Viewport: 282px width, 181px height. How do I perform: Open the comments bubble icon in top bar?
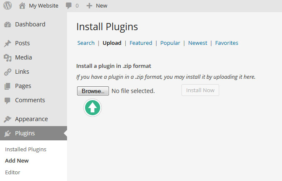point(69,5)
